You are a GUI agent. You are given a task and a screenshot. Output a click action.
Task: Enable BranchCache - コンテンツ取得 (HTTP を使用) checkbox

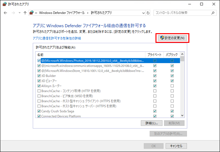[39, 91]
